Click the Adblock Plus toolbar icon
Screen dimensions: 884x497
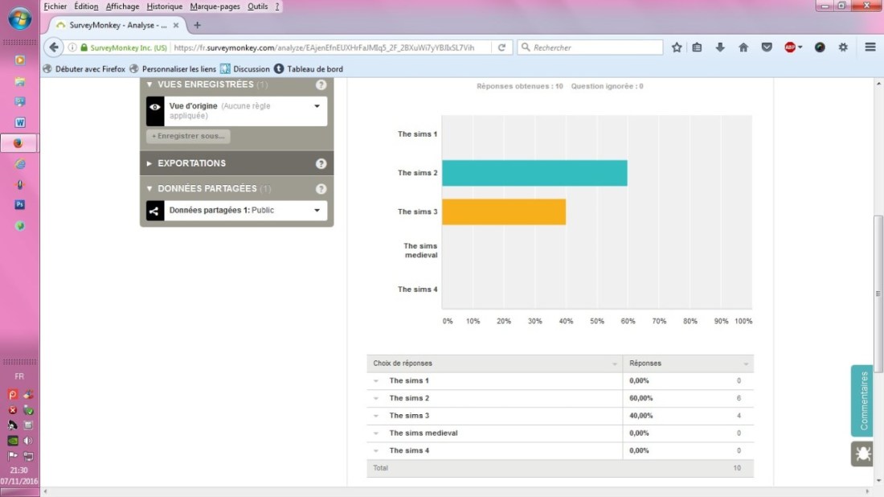coord(792,47)
